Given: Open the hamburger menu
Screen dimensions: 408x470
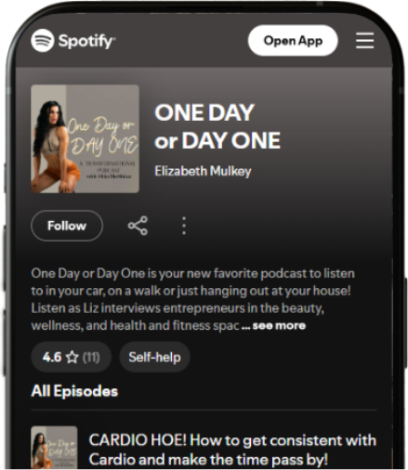Looking at the screenshot, I should click(x=364, y=41).
